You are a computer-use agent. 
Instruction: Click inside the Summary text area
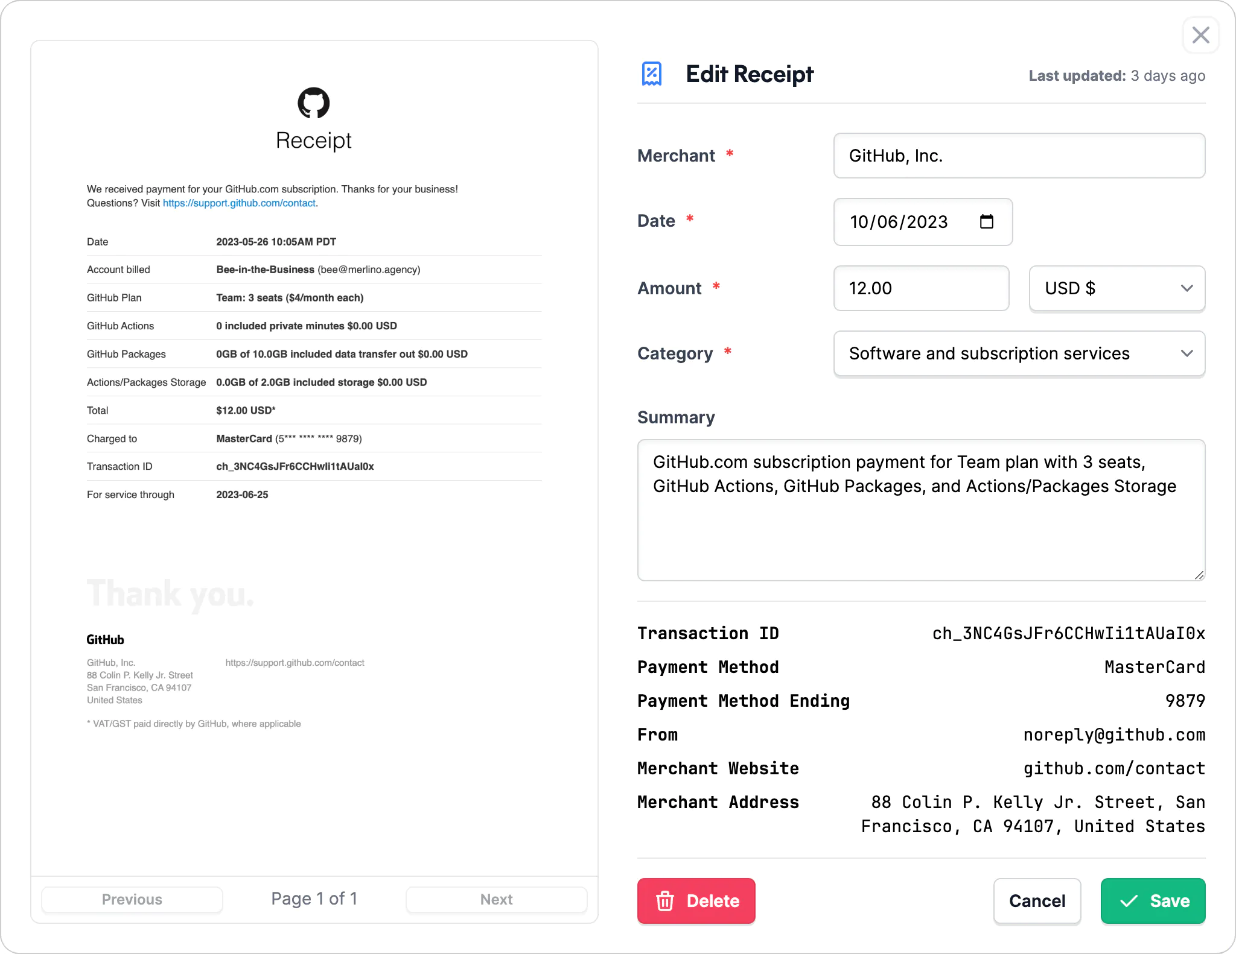pyautogui.click(x=920, y=510)
